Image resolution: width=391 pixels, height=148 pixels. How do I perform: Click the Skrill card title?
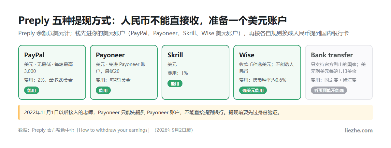(175, 55)
